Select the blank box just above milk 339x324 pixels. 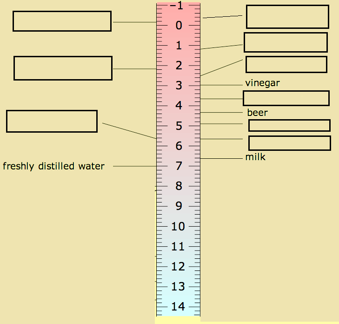tap(290, 143)
